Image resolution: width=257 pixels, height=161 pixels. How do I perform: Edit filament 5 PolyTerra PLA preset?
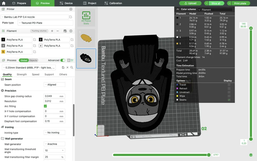[35, 52]
